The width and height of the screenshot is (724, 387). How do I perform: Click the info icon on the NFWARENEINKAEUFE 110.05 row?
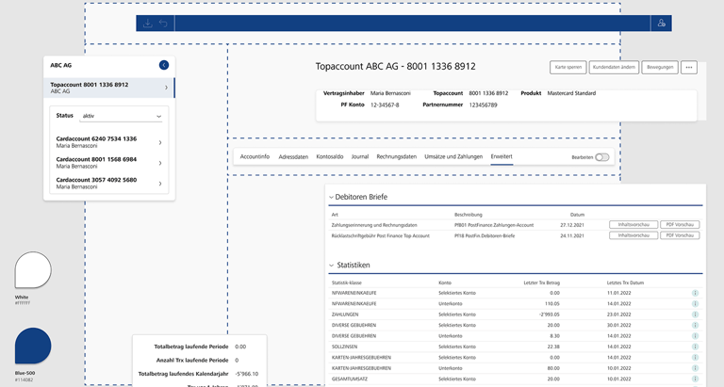point(695,304)
